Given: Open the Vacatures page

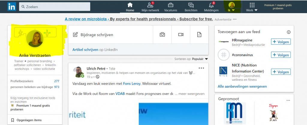Looking at the screenshot, I should tap(171, 7).
